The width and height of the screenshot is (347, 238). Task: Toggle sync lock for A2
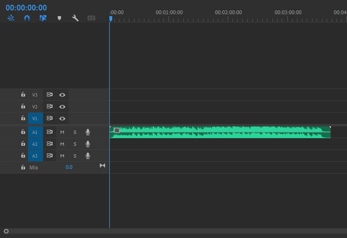(50, 144)
